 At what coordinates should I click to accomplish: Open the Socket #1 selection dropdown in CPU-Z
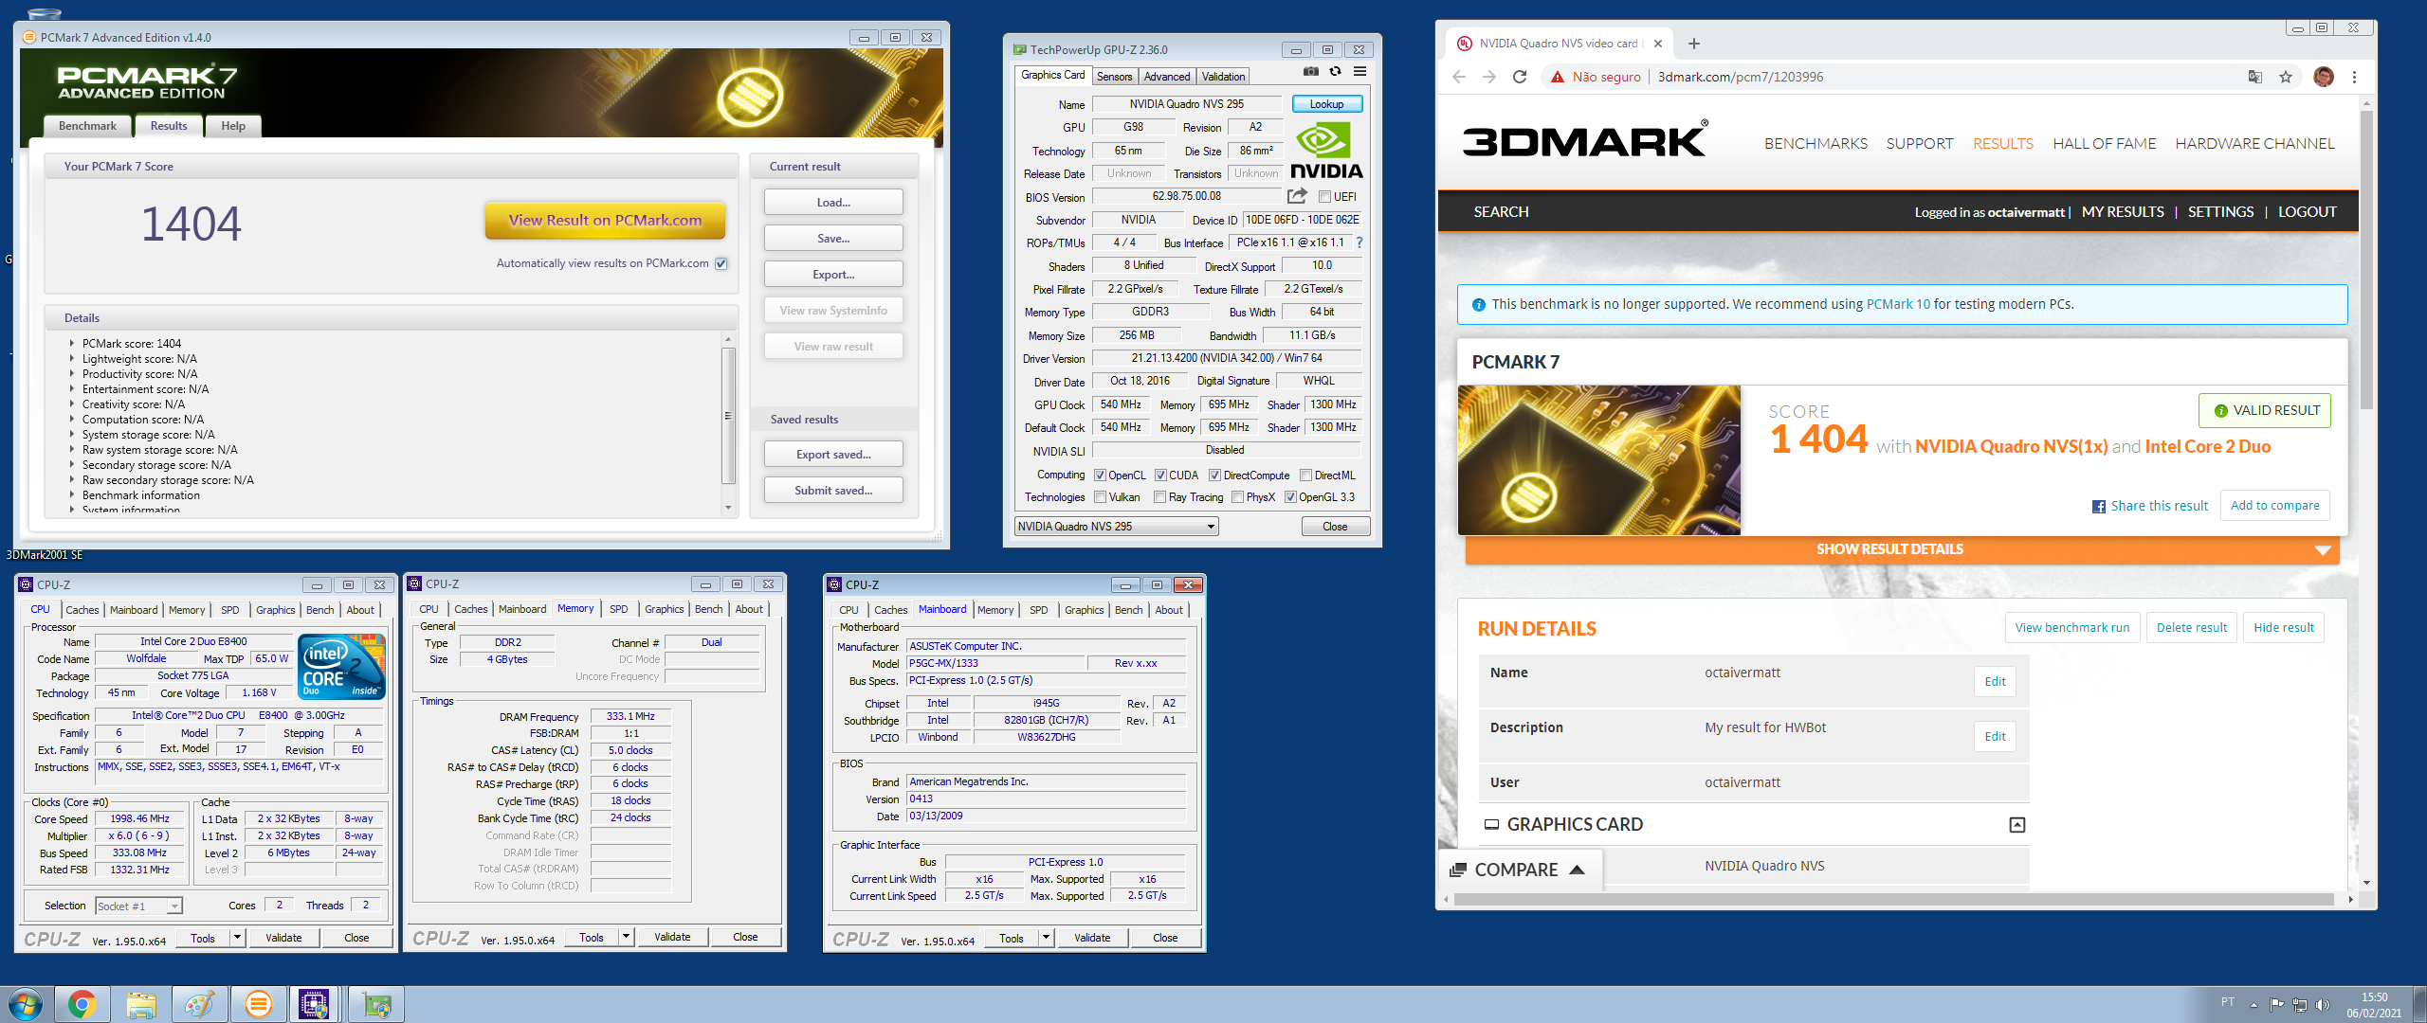(138, 906)
